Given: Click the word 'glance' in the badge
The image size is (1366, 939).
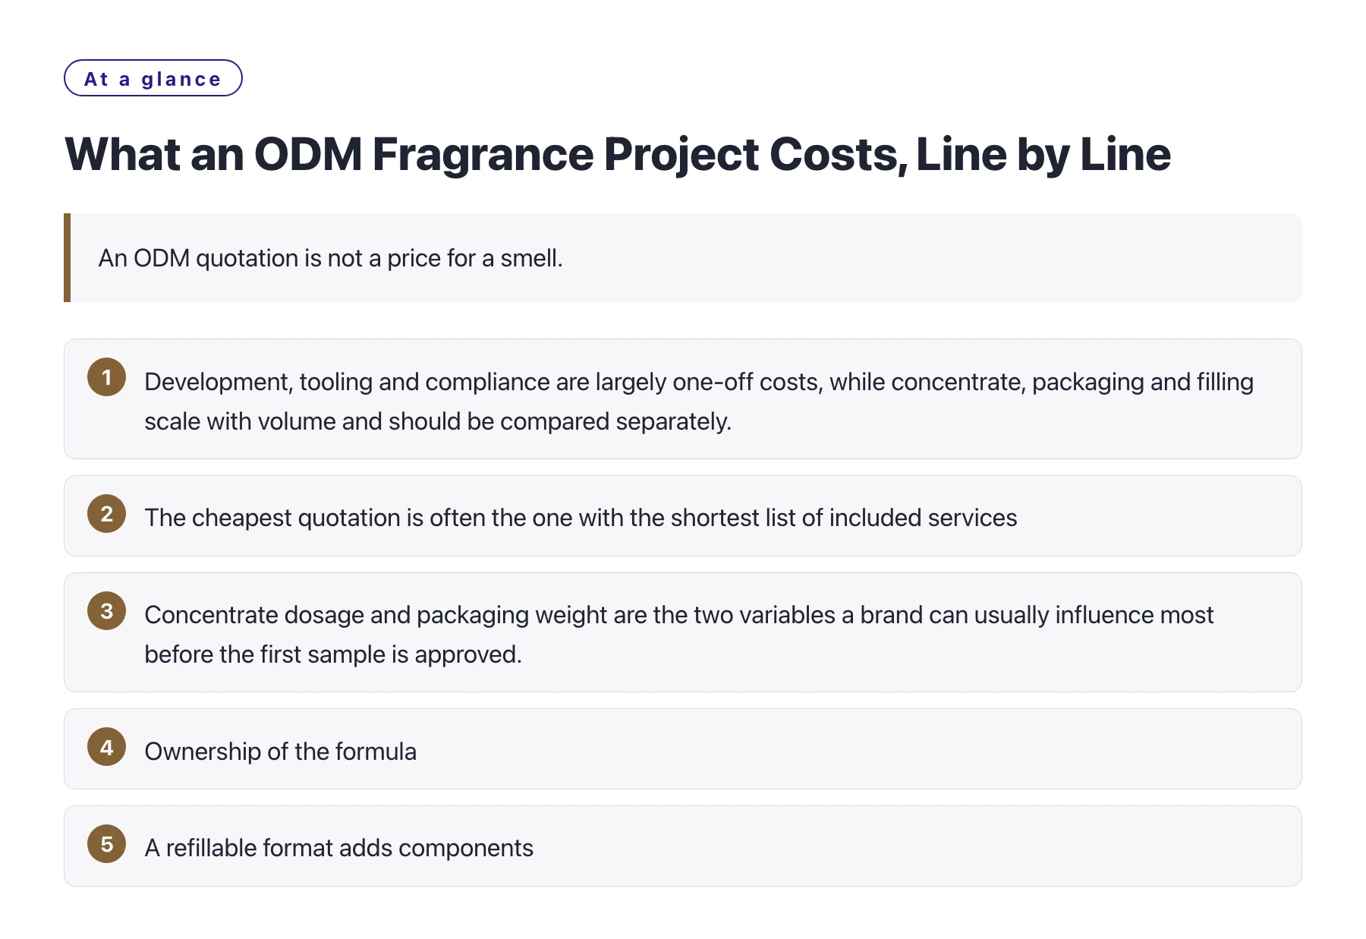Looking at the screenshot, I should (181, 79).
